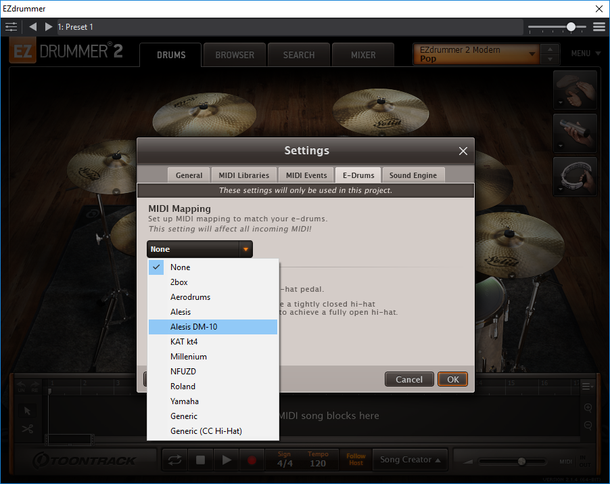Pick 2box e-drum mapping
This screenshot has height=484, width=610.
coord(213,282)
